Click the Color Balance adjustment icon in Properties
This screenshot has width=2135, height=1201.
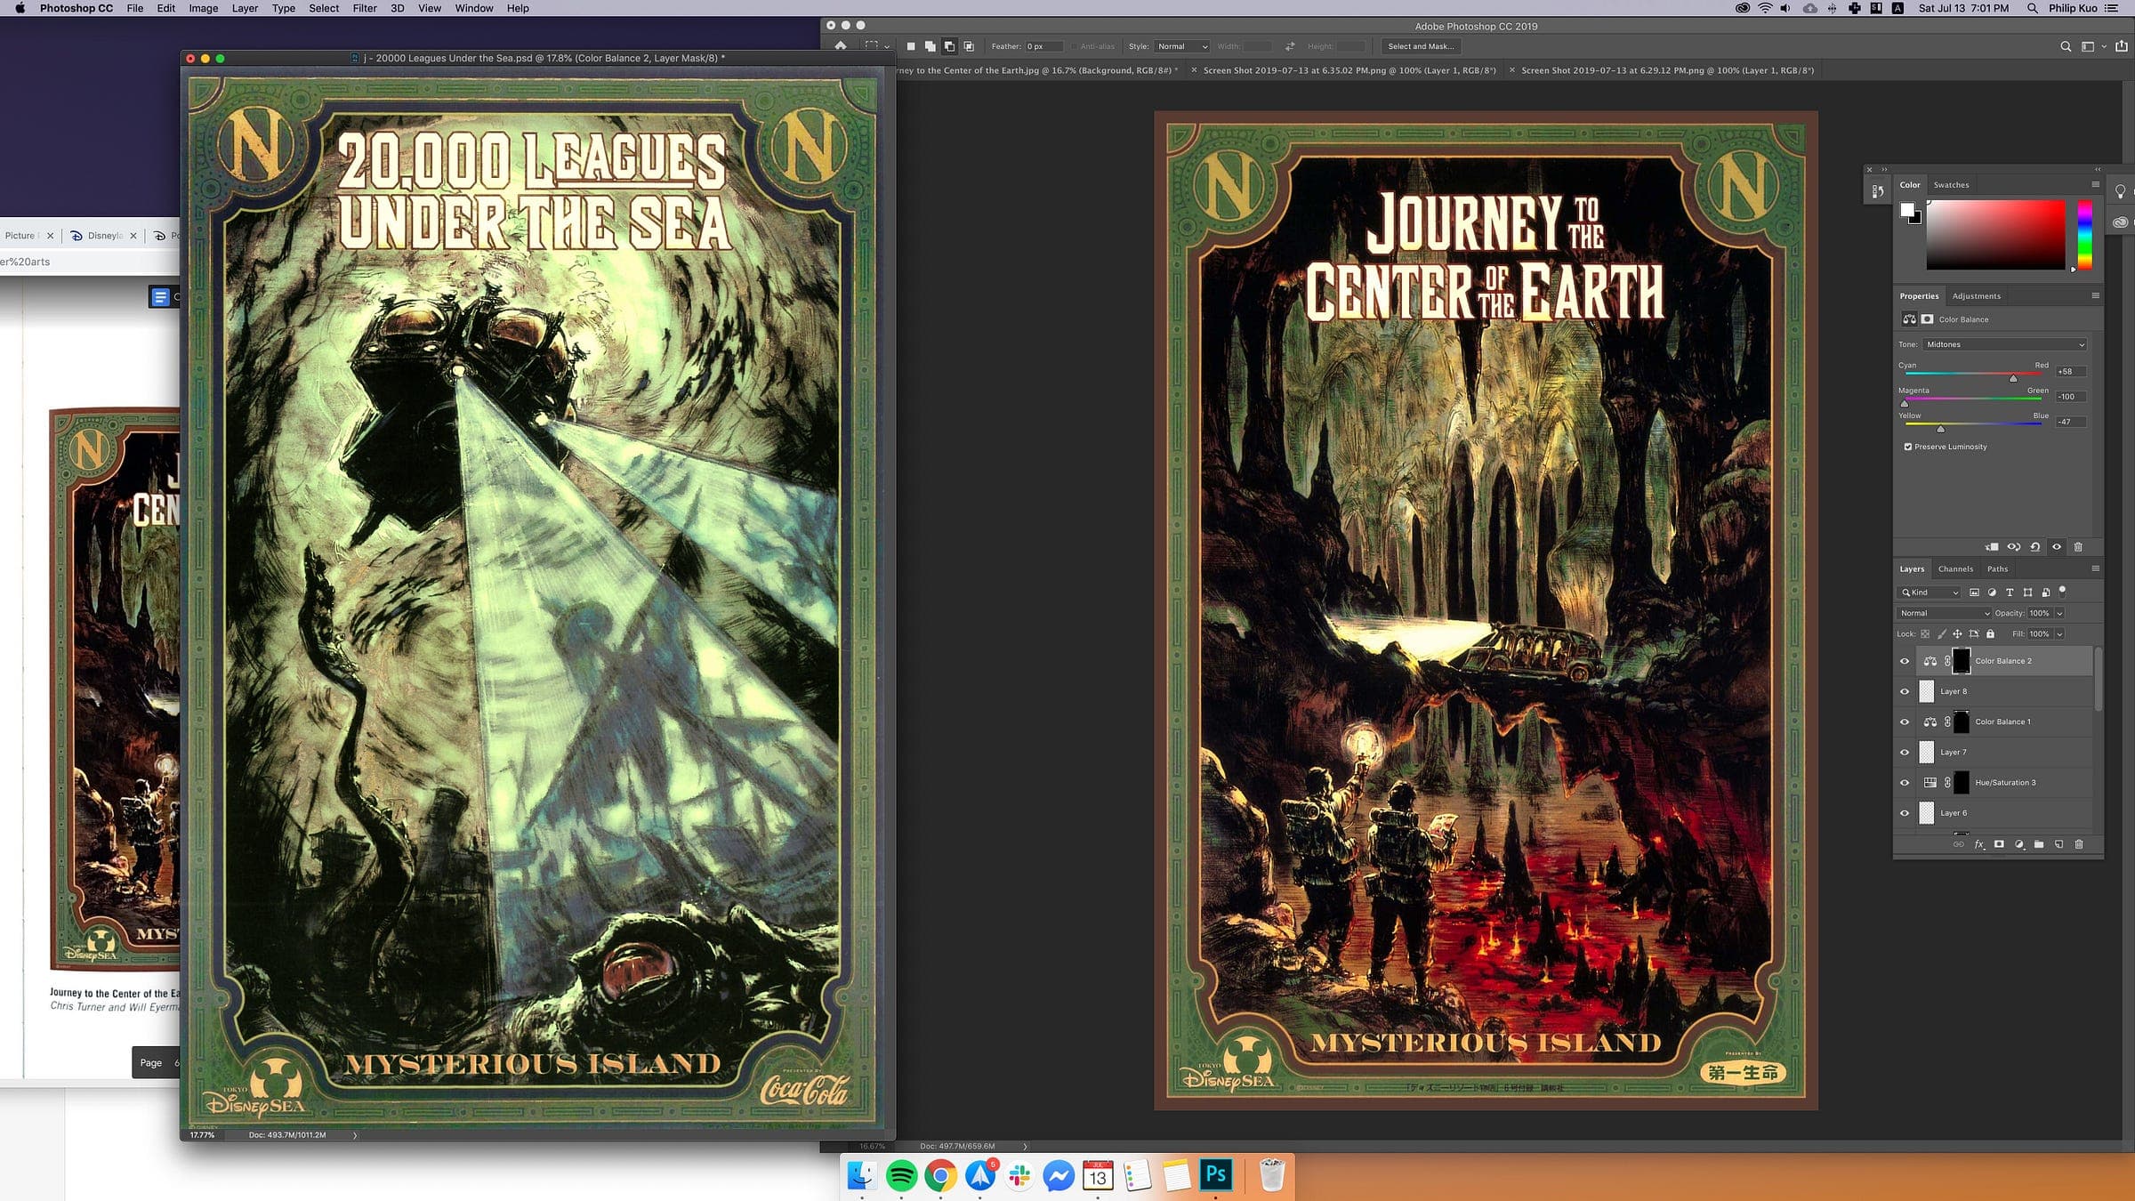[1909, 319]
